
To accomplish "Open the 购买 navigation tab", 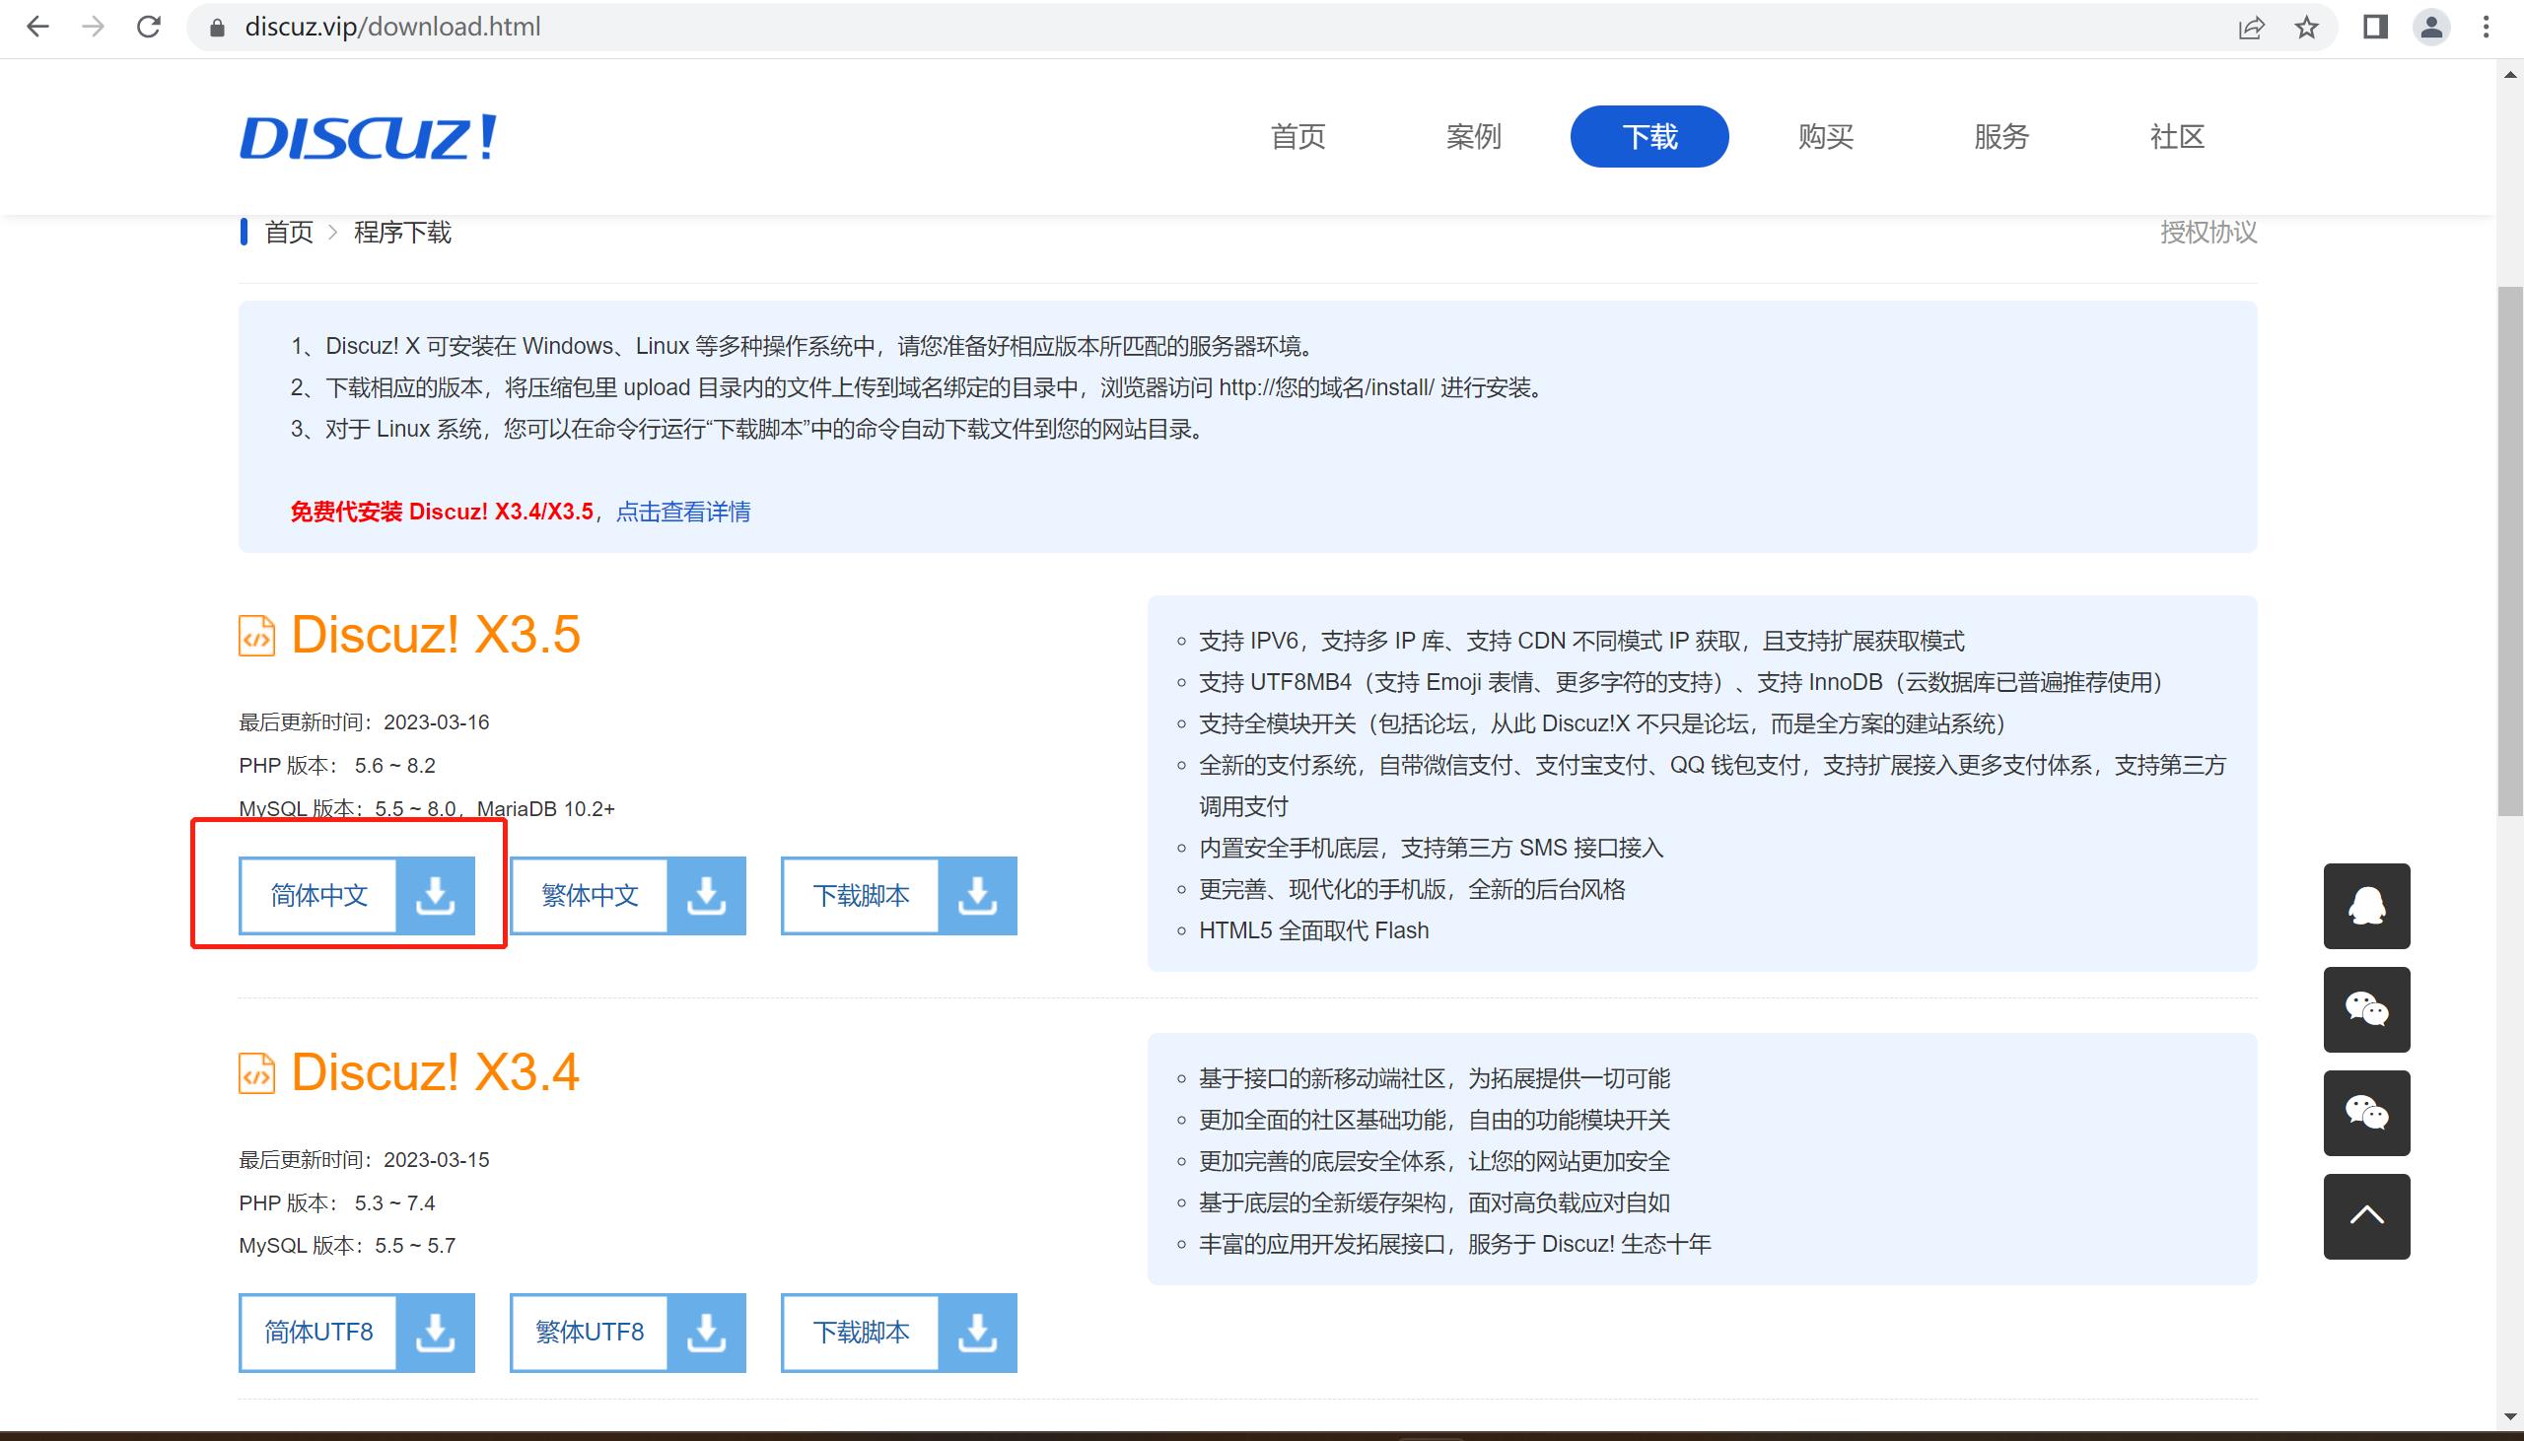I will [1825, 137].
